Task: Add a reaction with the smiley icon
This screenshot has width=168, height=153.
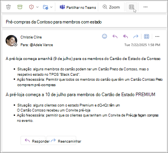Action: tap(105, 36)
